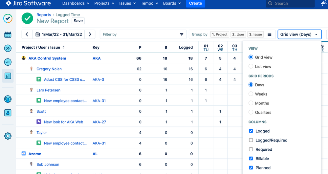Click the notifications megaphone icon

[x=324, y=3]
